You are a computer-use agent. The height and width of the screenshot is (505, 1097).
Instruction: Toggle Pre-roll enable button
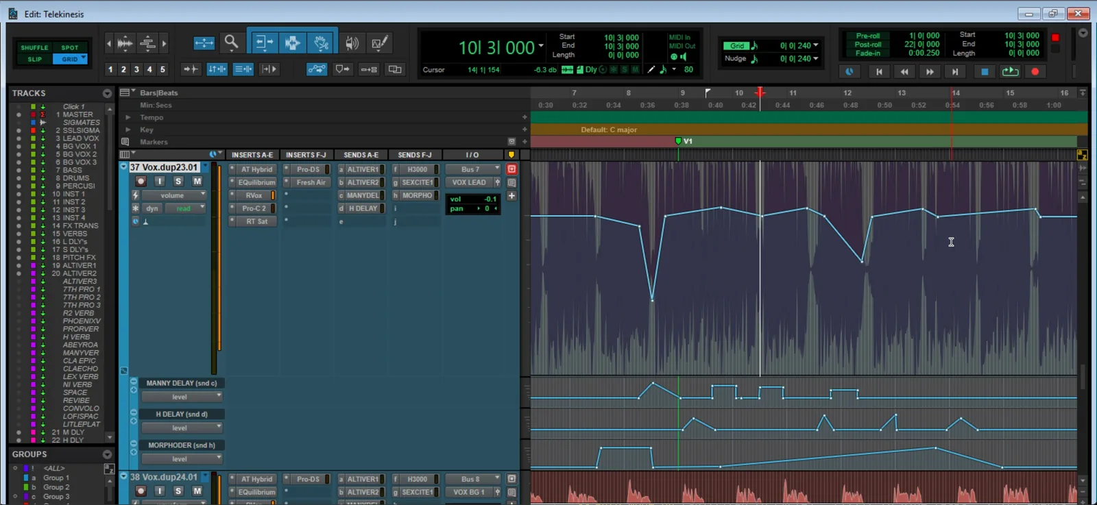click(x=867, y=36)
